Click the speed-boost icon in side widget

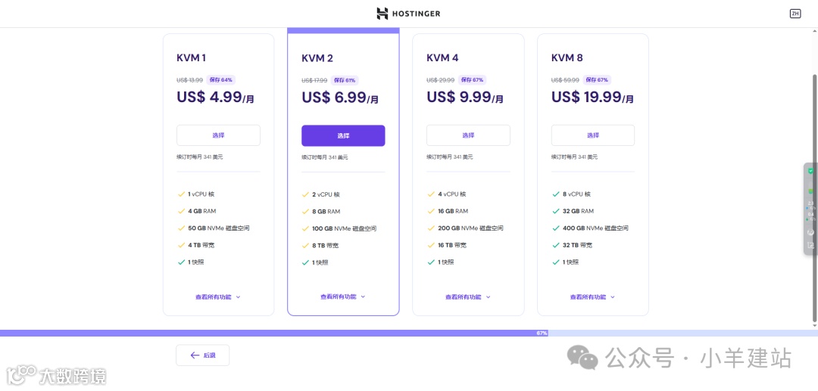point(810,231)
